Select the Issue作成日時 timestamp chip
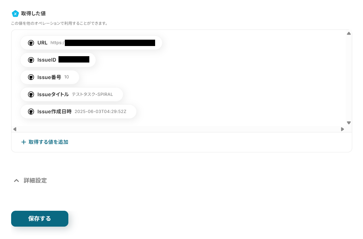 point(78,112)
